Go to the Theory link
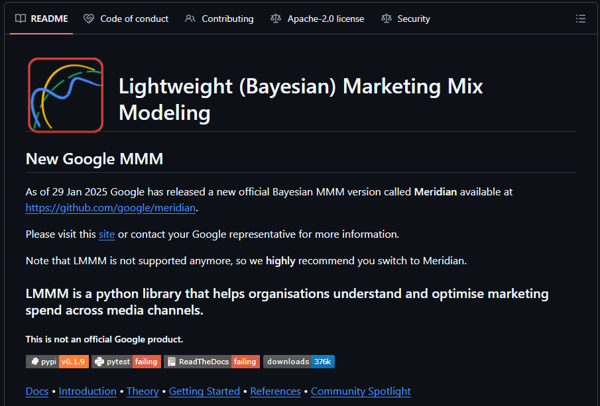600x406 pixels. tap(143, 391)
